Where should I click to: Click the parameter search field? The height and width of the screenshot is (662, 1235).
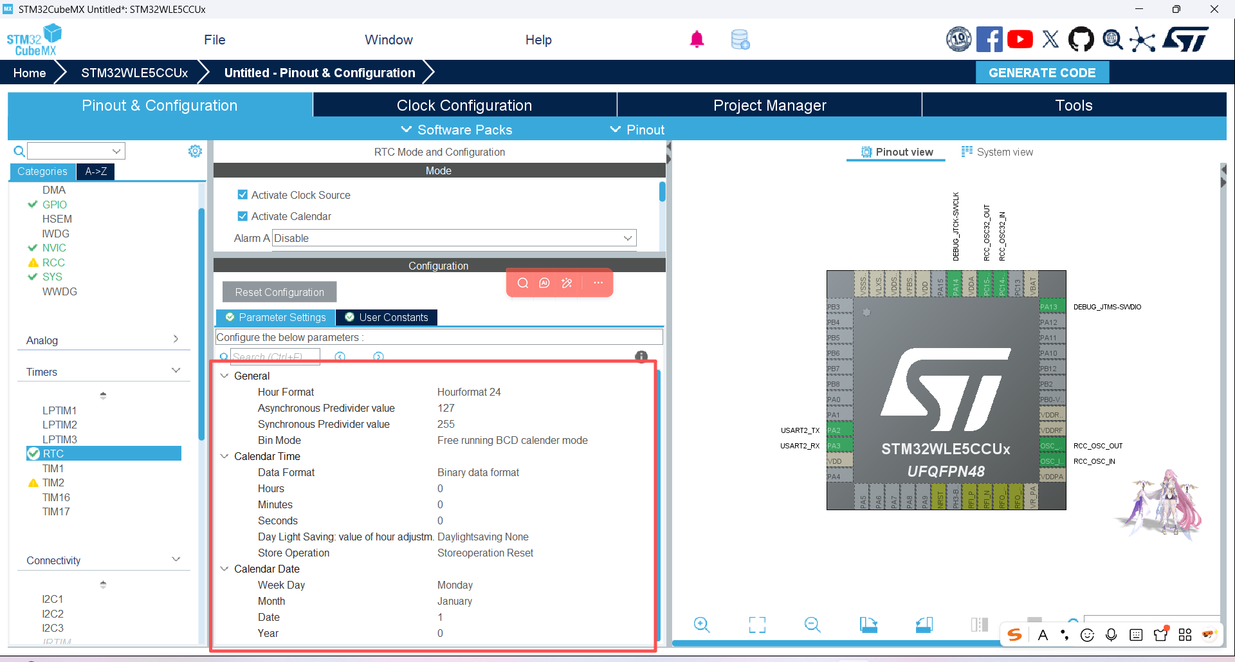pos(275,356)
